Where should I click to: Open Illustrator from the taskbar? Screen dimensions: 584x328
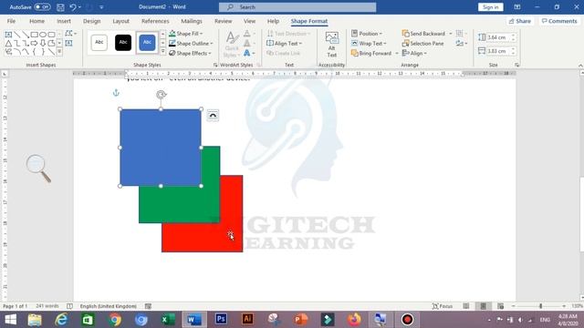[x=247, y=320]
